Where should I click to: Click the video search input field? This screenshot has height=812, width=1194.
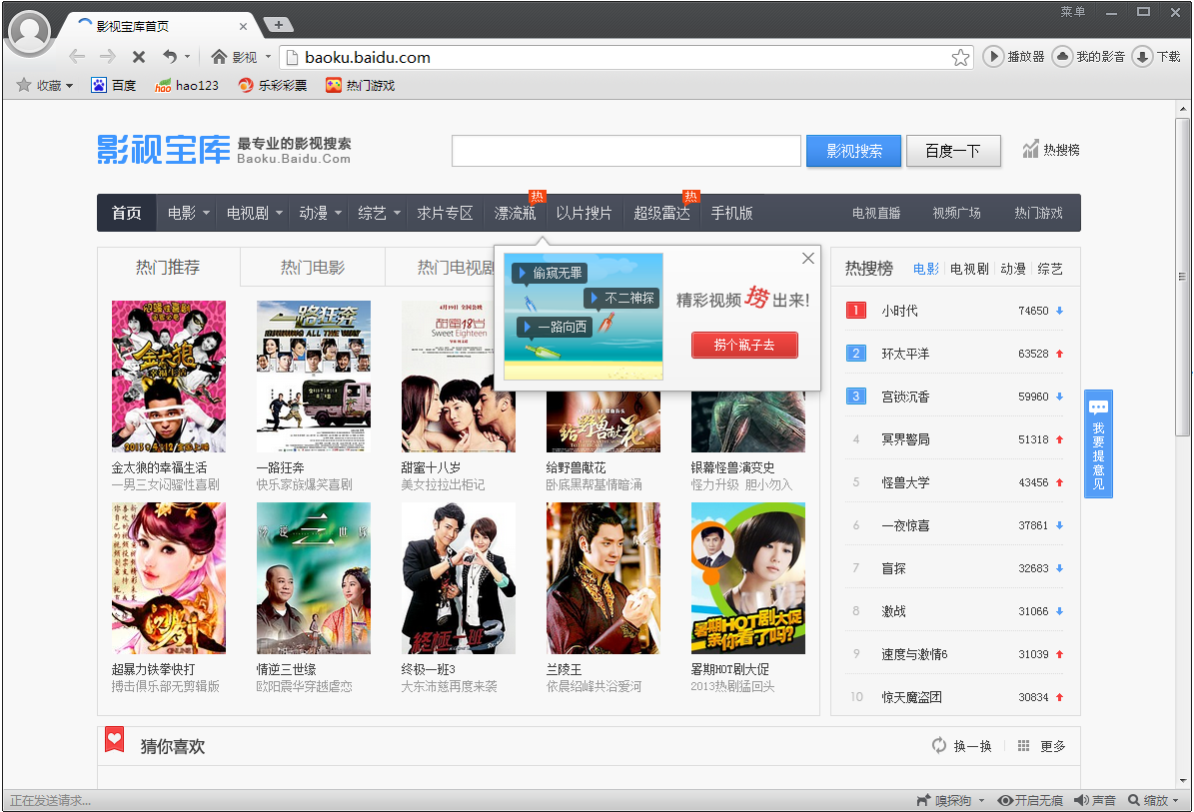click(626, 151)
